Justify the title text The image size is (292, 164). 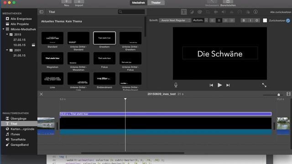click(x=232, y=20)
